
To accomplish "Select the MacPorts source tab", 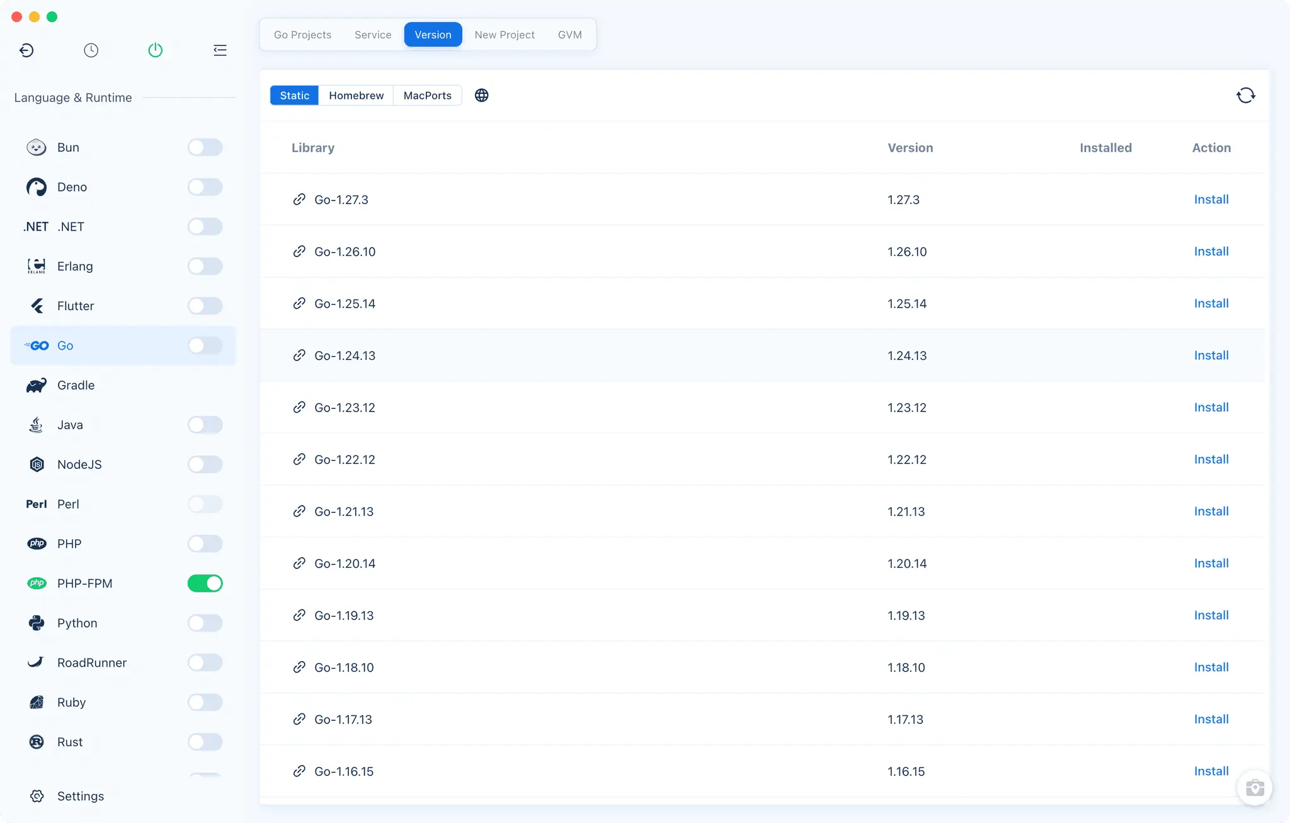I will (x=427, y=95).
